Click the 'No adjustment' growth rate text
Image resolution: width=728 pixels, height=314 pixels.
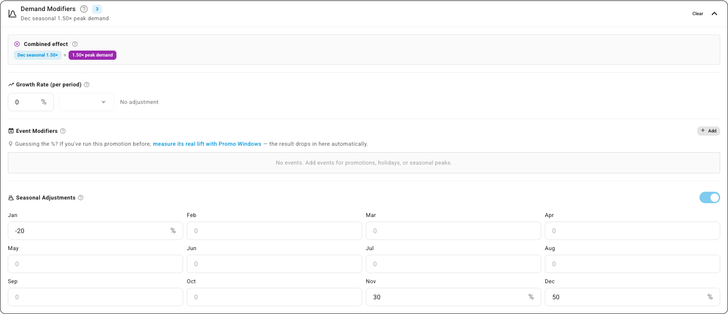pyautogui.click(x=139, y=102)
